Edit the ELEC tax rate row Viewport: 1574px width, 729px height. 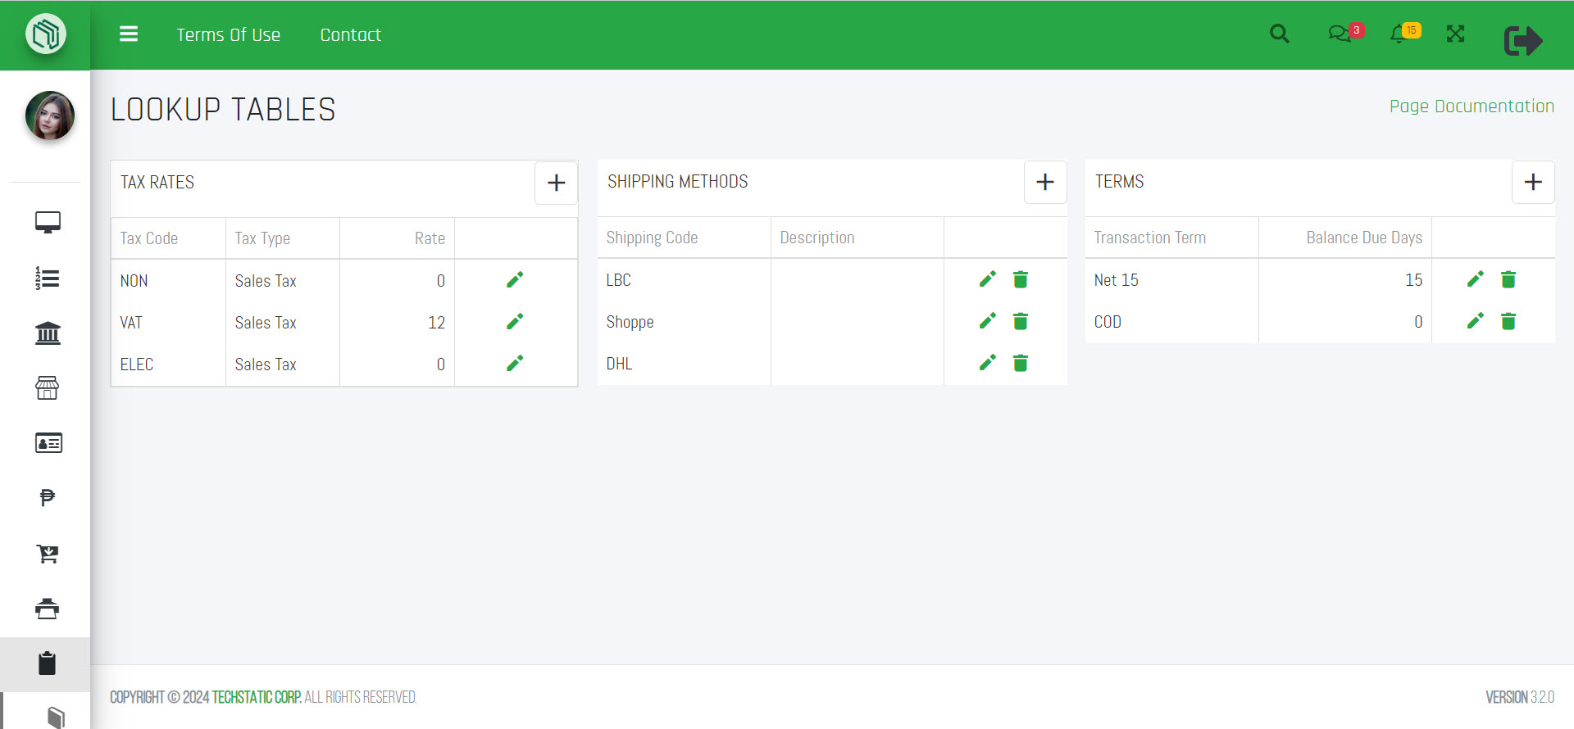(x=515, y=364)
